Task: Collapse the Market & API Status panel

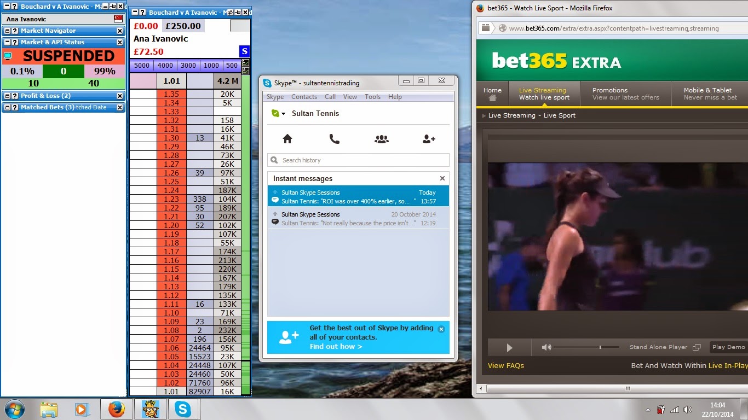Action: tap(7, 42)
